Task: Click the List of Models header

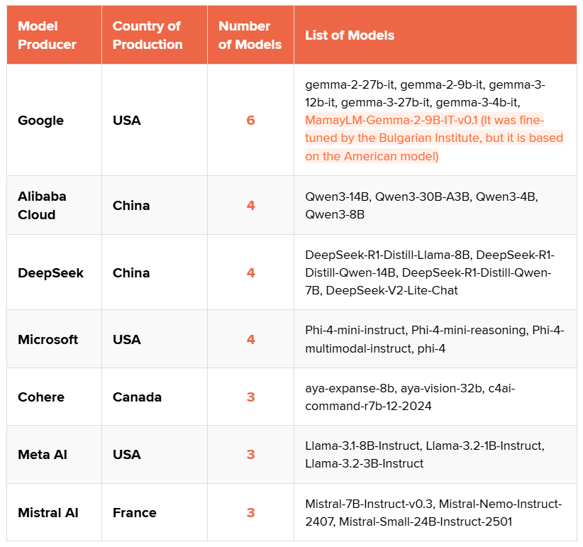Action: click(x=350, y=35)
